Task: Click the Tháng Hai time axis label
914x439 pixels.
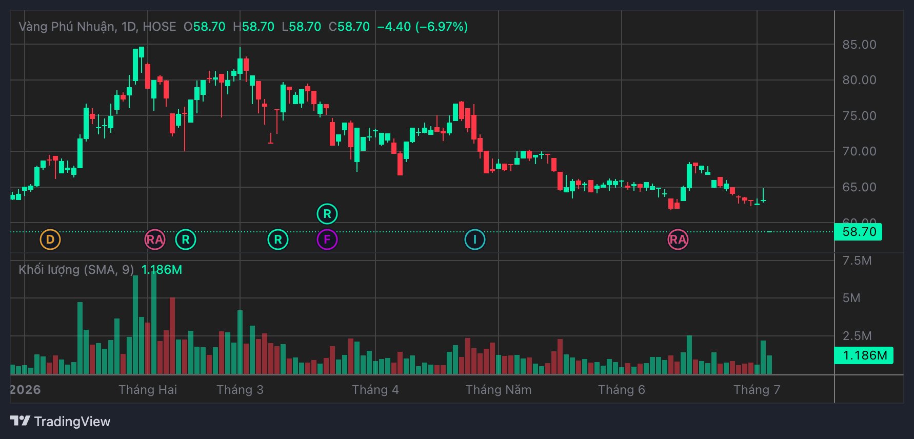Action: pyautogui.click(x=148, y=390)
